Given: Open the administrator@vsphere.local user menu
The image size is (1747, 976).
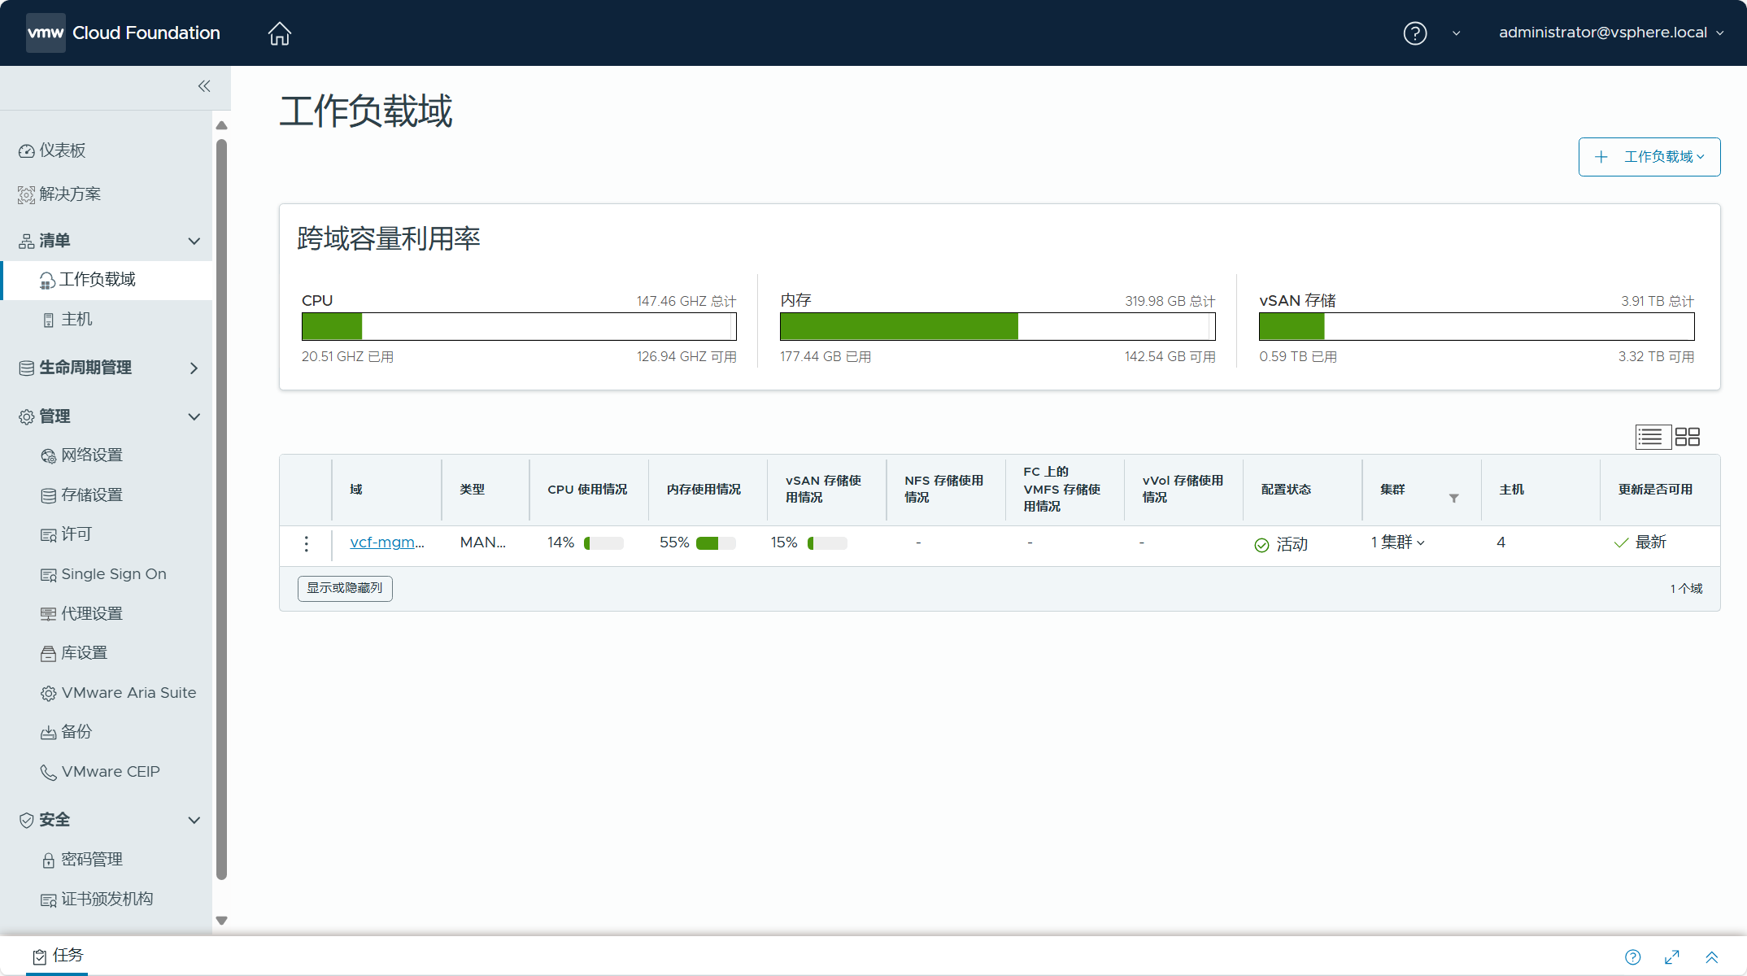Looking at the screenshot, I should pos(1611,33).
